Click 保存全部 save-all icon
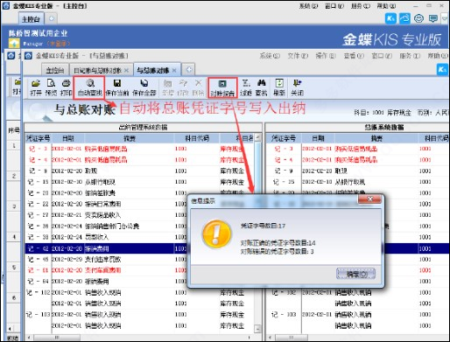450x342 pixels. click(144, 87)
